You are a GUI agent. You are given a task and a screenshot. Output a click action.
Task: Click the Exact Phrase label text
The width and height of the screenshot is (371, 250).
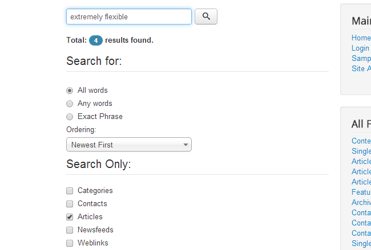(100, 117)
